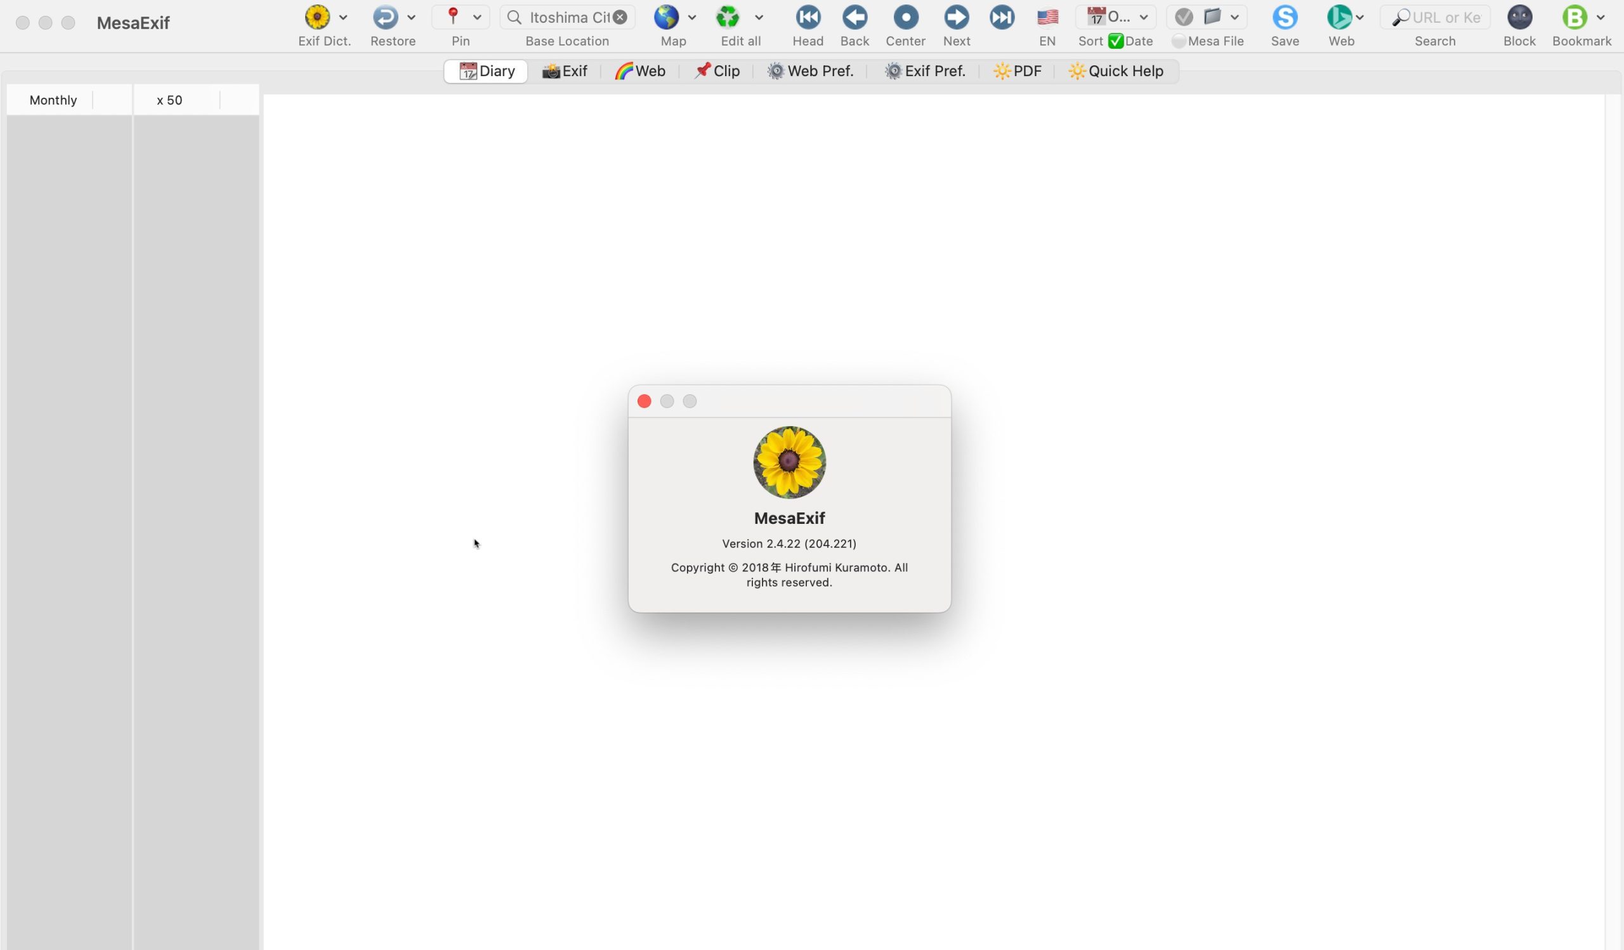Switch to the Clip tab

[x=716, y=71]
